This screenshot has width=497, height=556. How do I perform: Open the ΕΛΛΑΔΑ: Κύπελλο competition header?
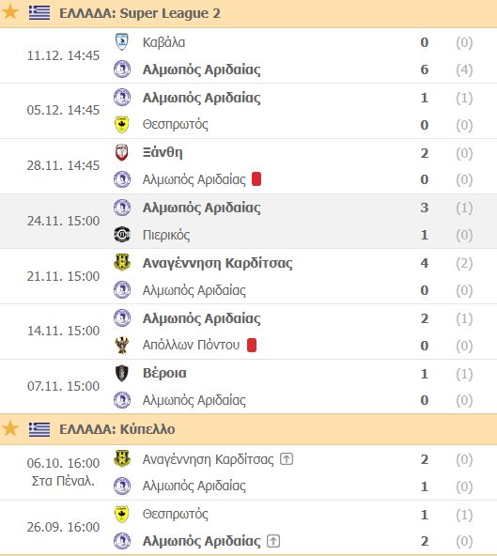click(248, 429)
